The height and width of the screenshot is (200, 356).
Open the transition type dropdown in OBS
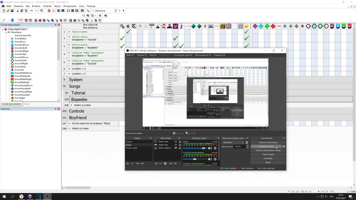point(233,143)
